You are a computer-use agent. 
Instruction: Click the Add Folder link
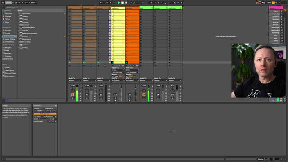10,76
